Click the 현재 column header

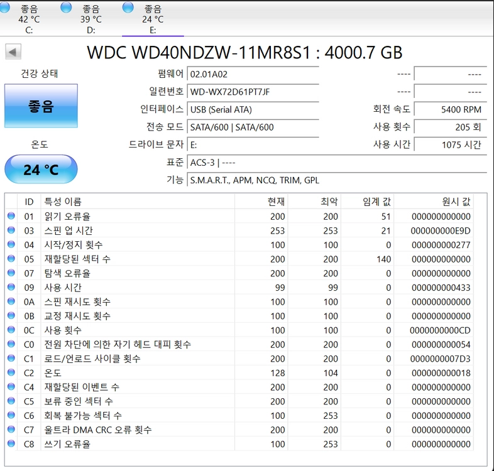(261, 202)
